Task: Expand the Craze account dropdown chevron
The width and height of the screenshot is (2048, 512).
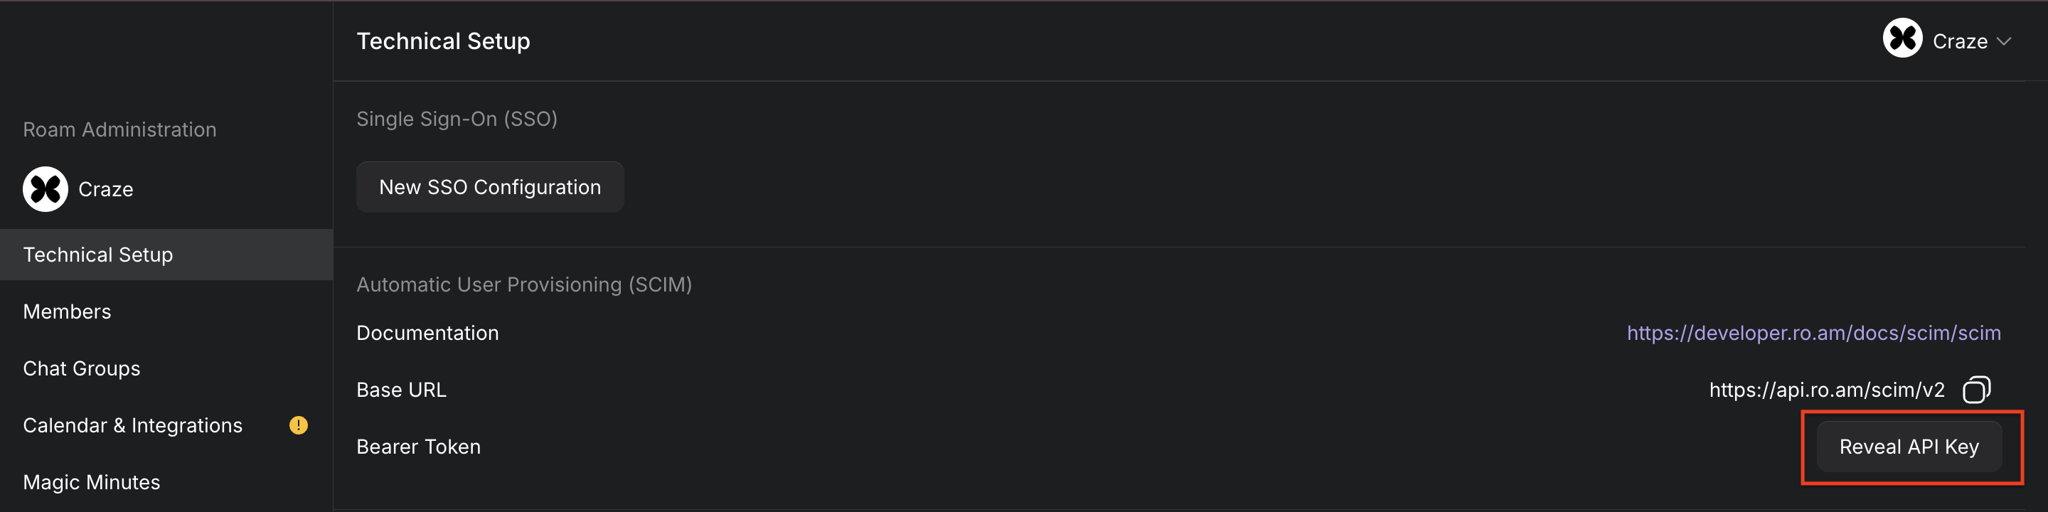Action: click(2005, 41)
